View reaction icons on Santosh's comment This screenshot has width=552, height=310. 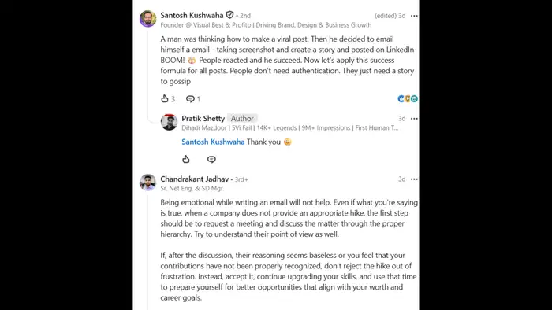[408, 98]
